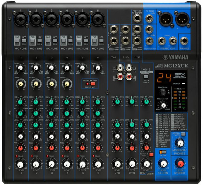Screen dimensions: 203x185
Task: Click the channel 1 GAIN knob
Action: click(20, 68)
